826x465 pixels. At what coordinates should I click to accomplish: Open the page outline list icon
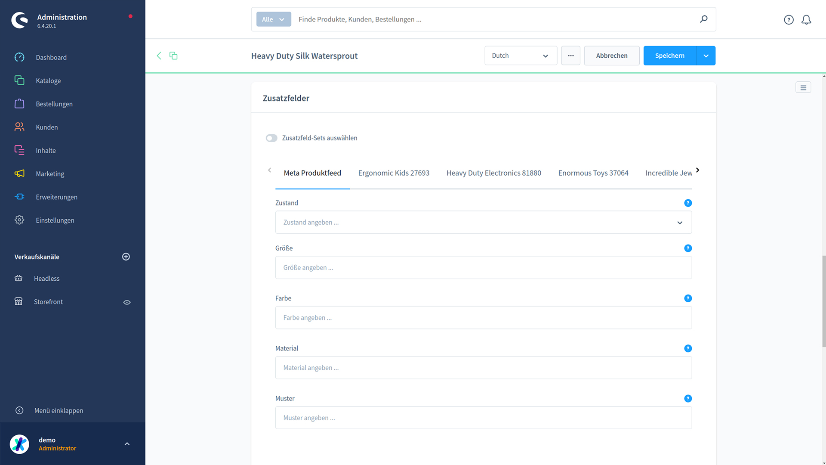click(x=803, y=87)
